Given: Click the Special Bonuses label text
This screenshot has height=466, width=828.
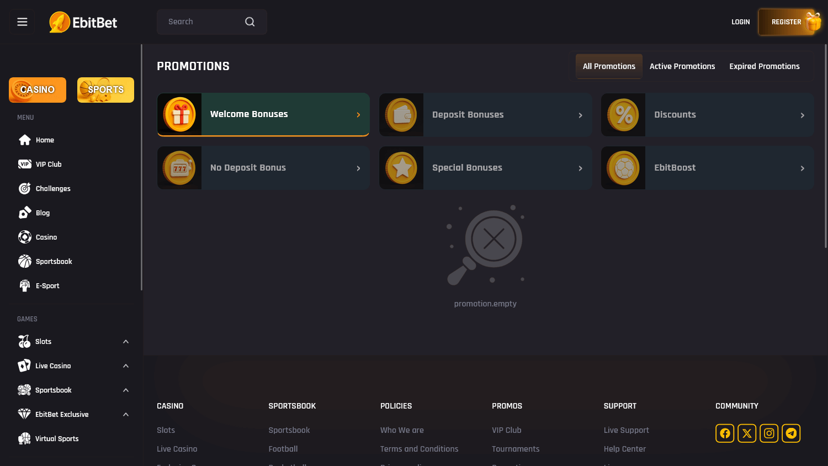Looking at the screenshot, I should point(467,168).
